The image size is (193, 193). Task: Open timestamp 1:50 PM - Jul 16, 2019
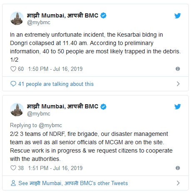(55, 69)
